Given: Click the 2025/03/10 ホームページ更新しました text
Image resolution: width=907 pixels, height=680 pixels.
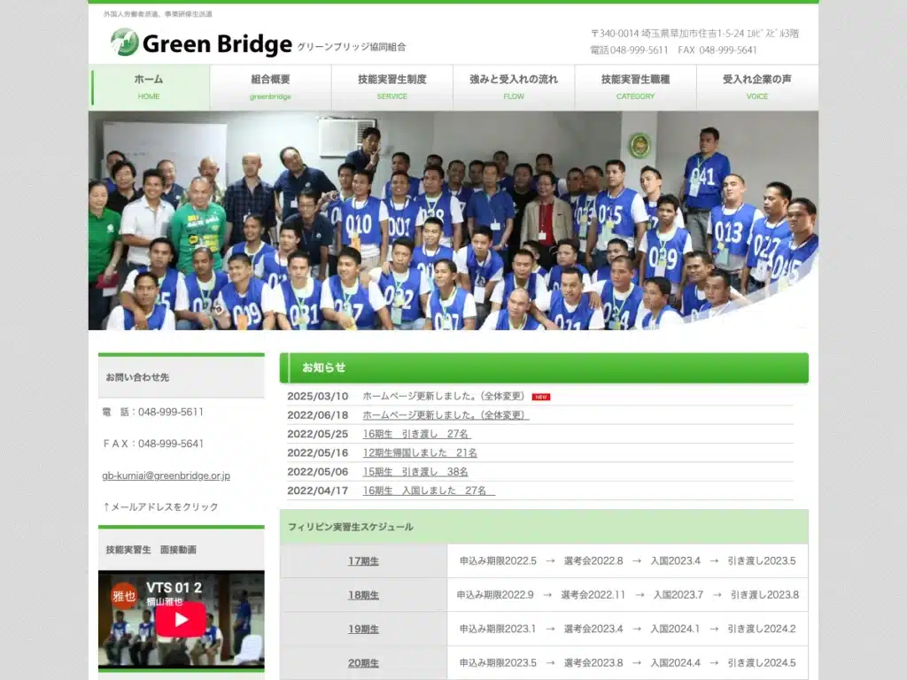Looking at the screenshot, I should click(x=443, y=396).
